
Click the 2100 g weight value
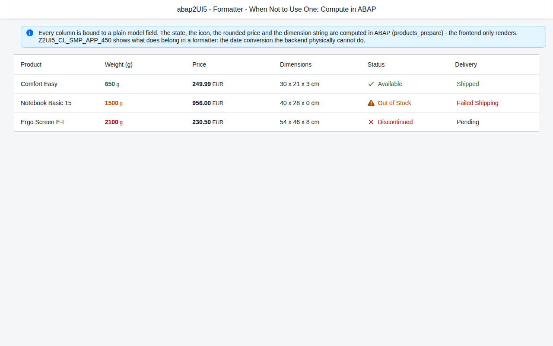(114, 122)
